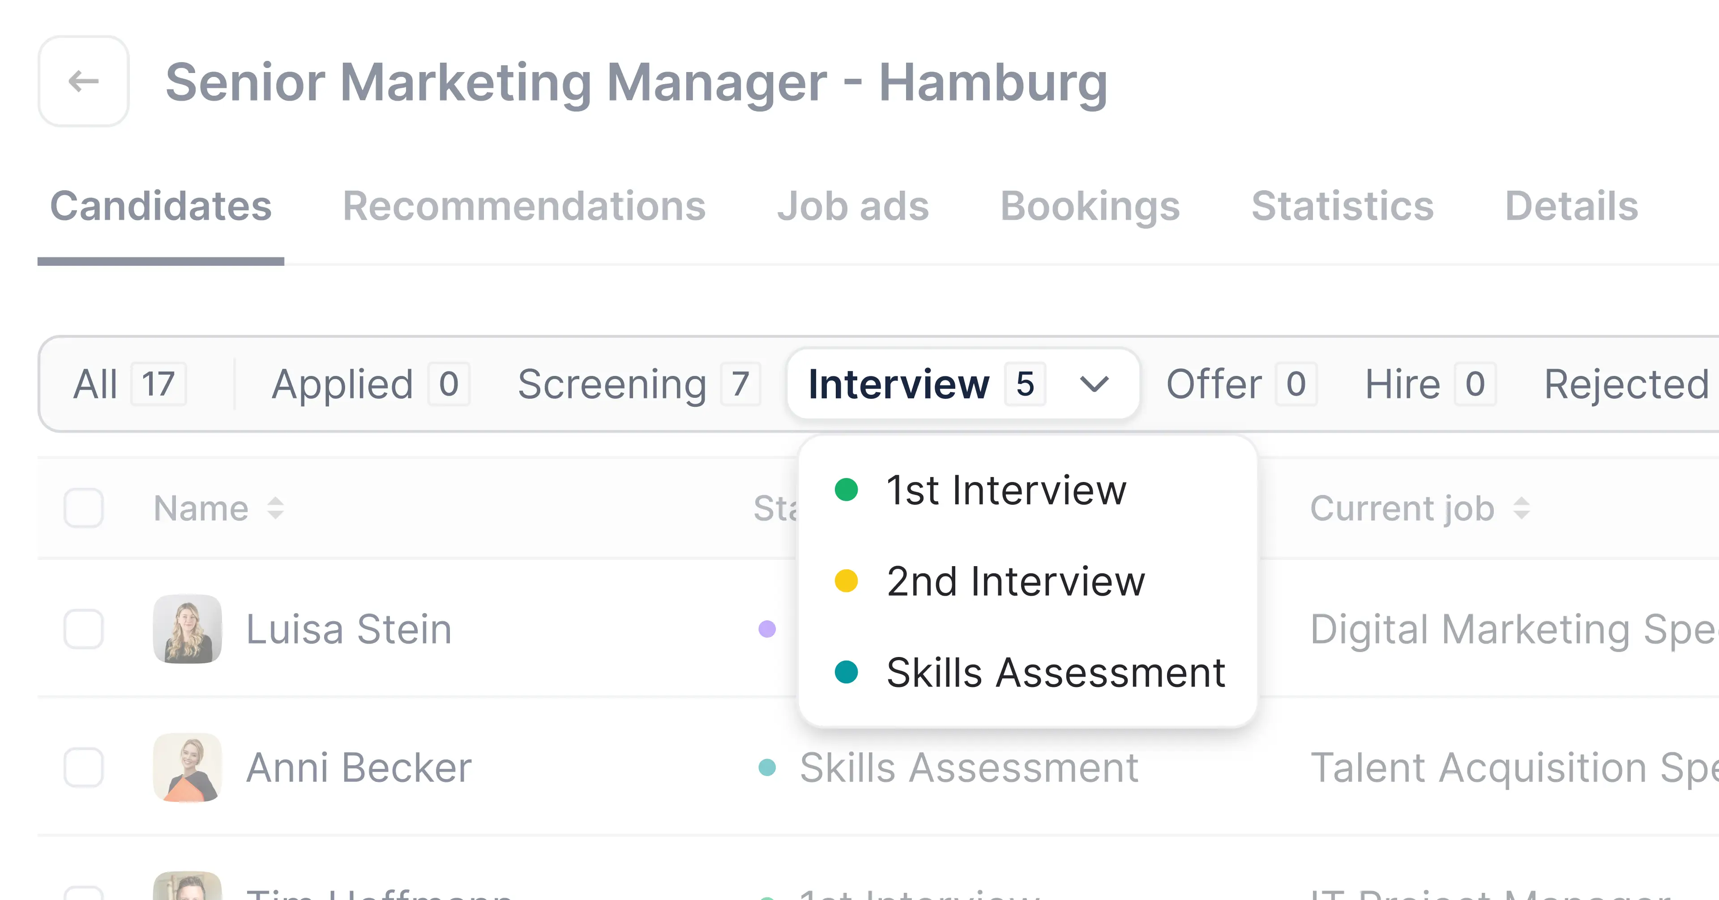
Task: Sort candidates by Name column arrows
Action: pyautogui.click(x=276, y=508)
